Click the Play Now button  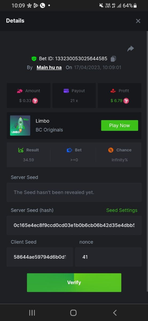click(119, 125)
